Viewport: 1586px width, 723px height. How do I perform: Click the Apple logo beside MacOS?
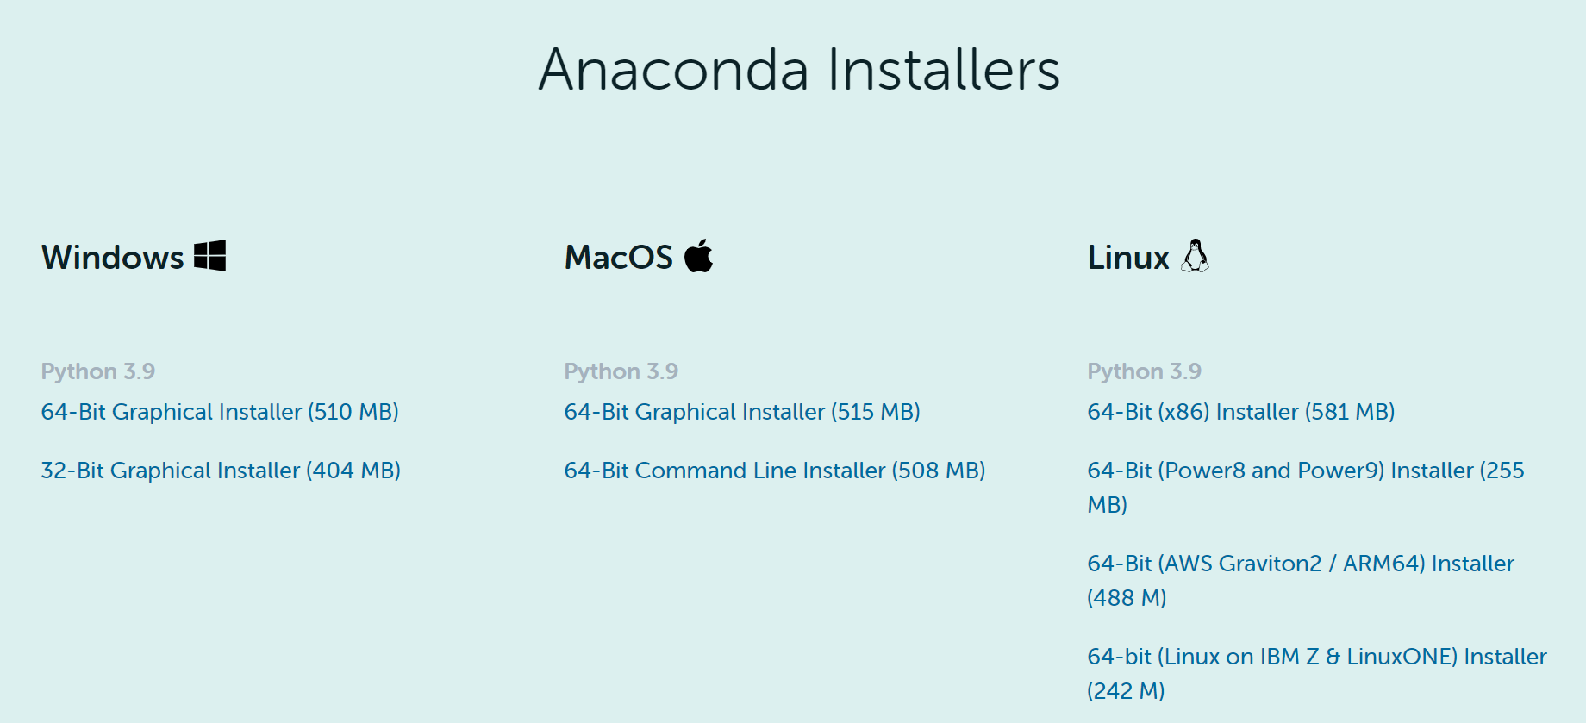[x=698, y=256]
